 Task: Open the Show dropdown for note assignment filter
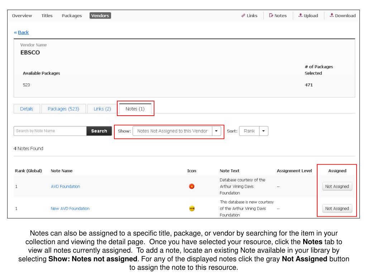pos(177,131)
